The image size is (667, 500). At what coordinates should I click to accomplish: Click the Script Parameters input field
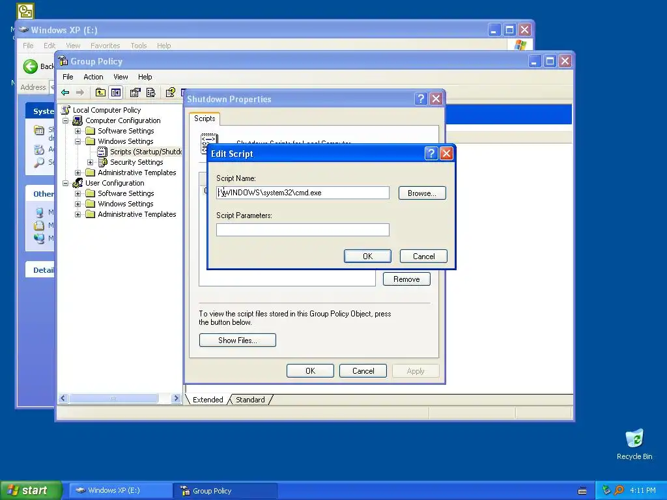[x=302, y=230]
